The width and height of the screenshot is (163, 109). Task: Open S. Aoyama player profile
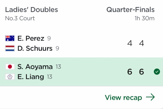coord(35,67)
